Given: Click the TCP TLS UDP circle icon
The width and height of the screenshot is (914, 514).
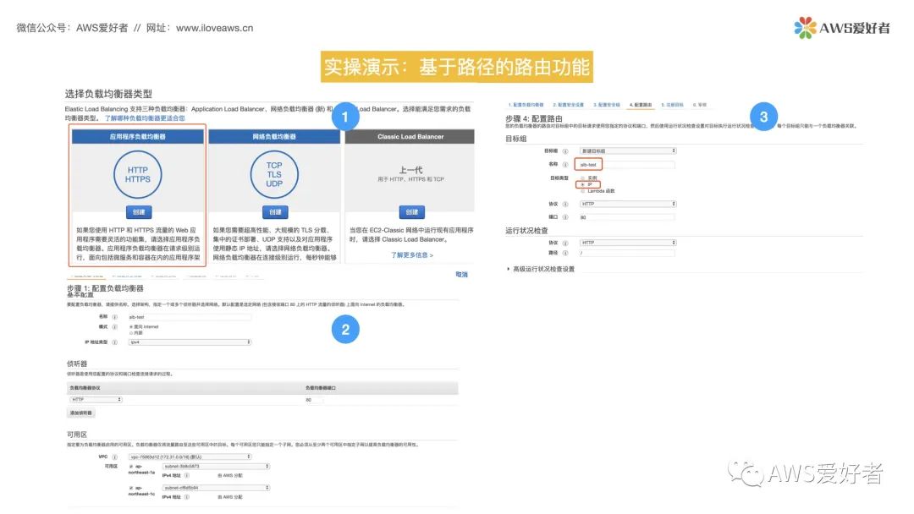Looking at the screenshot, I should [x=274, y=175].
